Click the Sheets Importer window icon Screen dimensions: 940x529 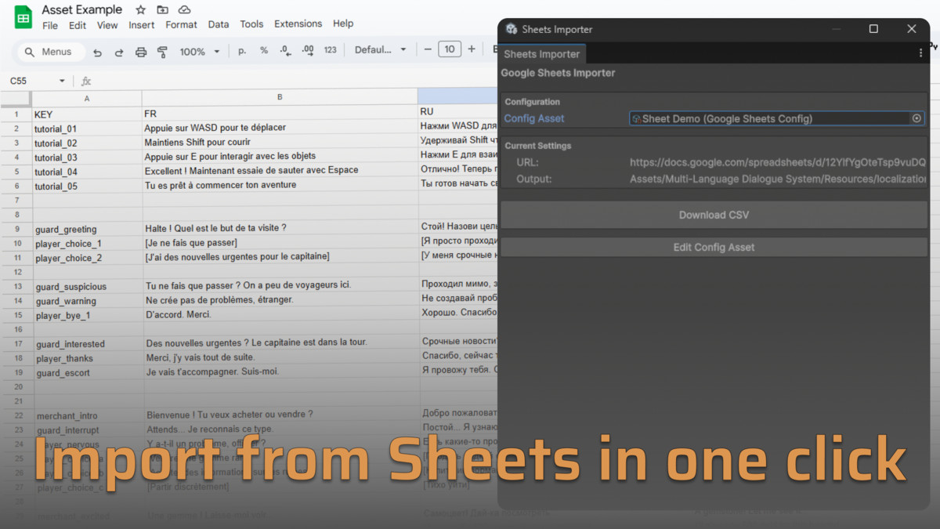[512, 29]
